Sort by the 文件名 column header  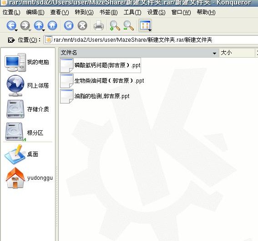[x=139, y=53]
